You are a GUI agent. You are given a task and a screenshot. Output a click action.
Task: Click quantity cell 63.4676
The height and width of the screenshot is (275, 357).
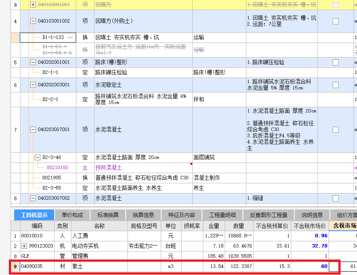[x=239, y=246]
